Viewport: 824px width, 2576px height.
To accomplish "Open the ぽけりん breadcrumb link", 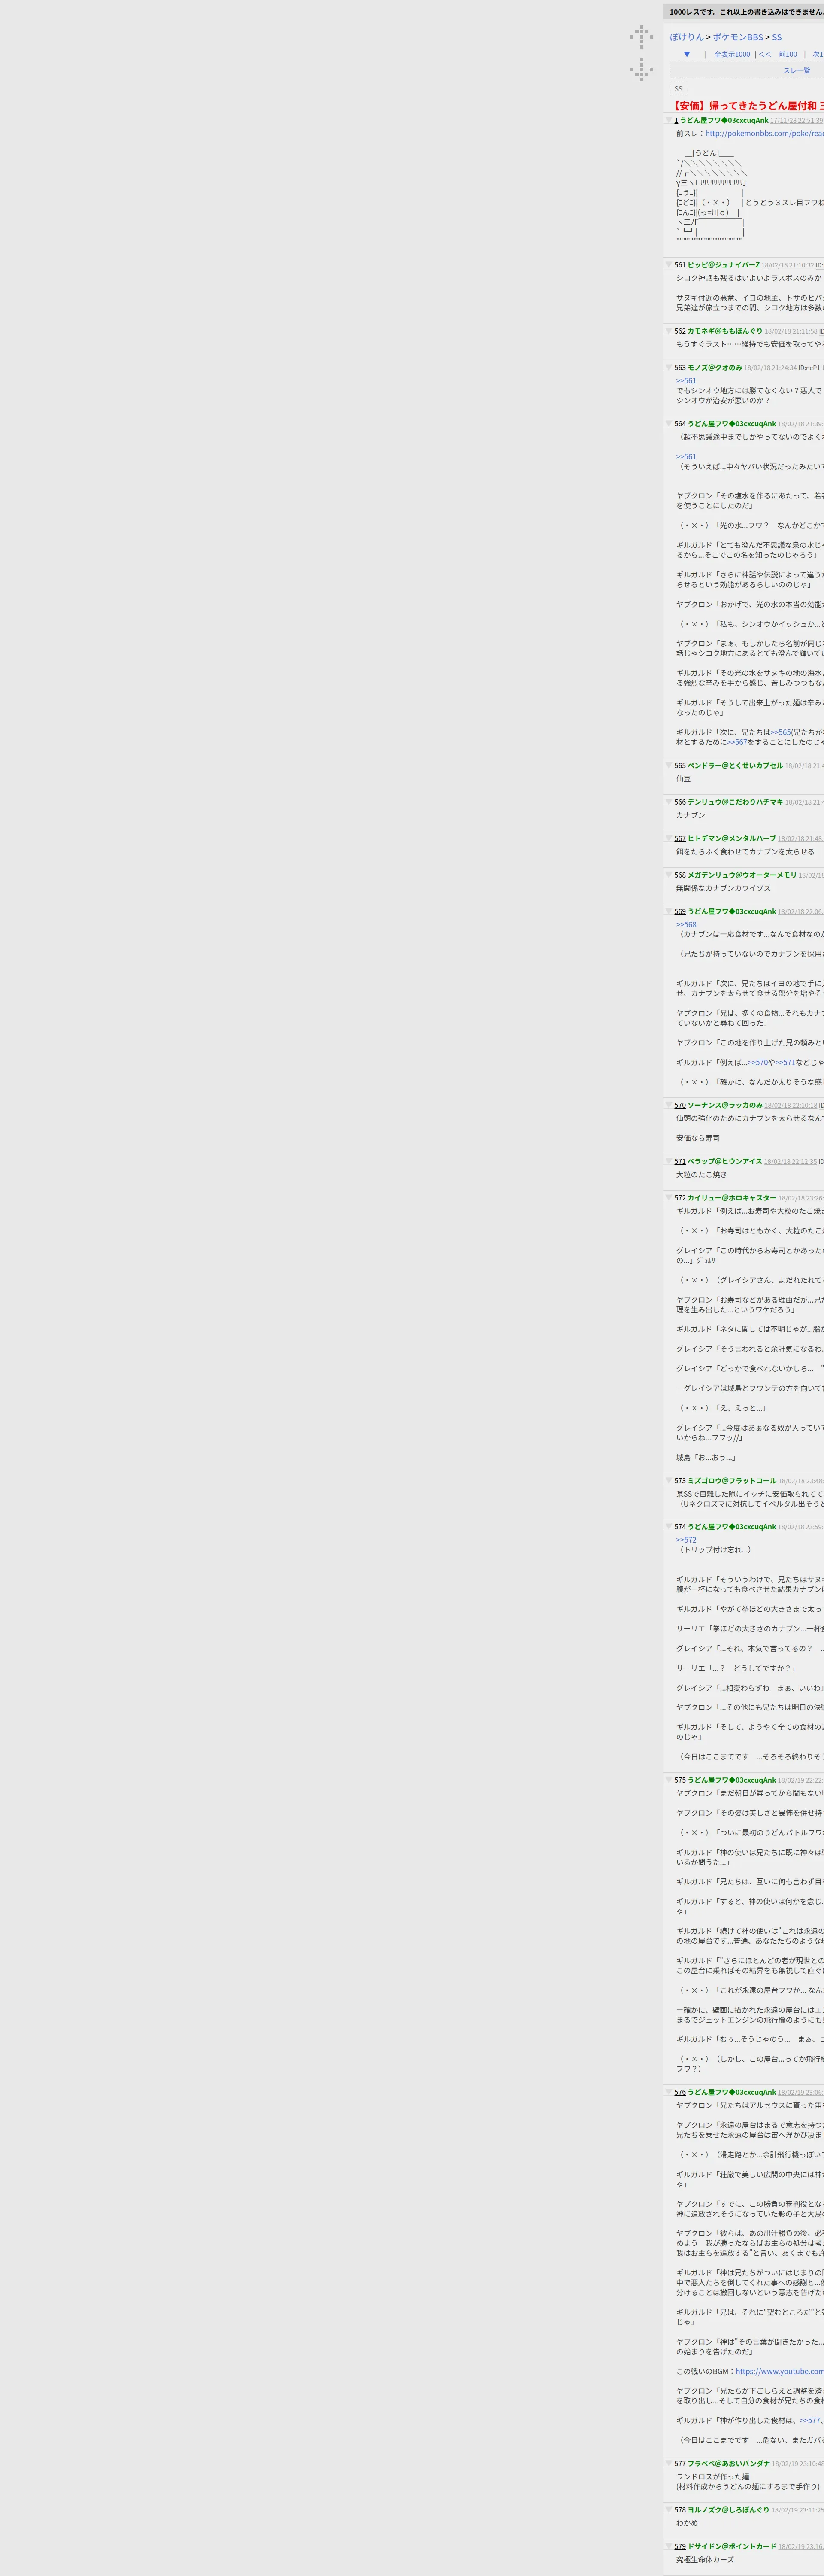I will (x=687, y=37).
